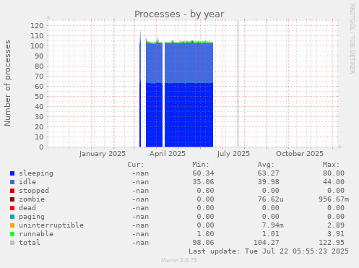Click the 'January 2025' x-axis label

[102, 154]
